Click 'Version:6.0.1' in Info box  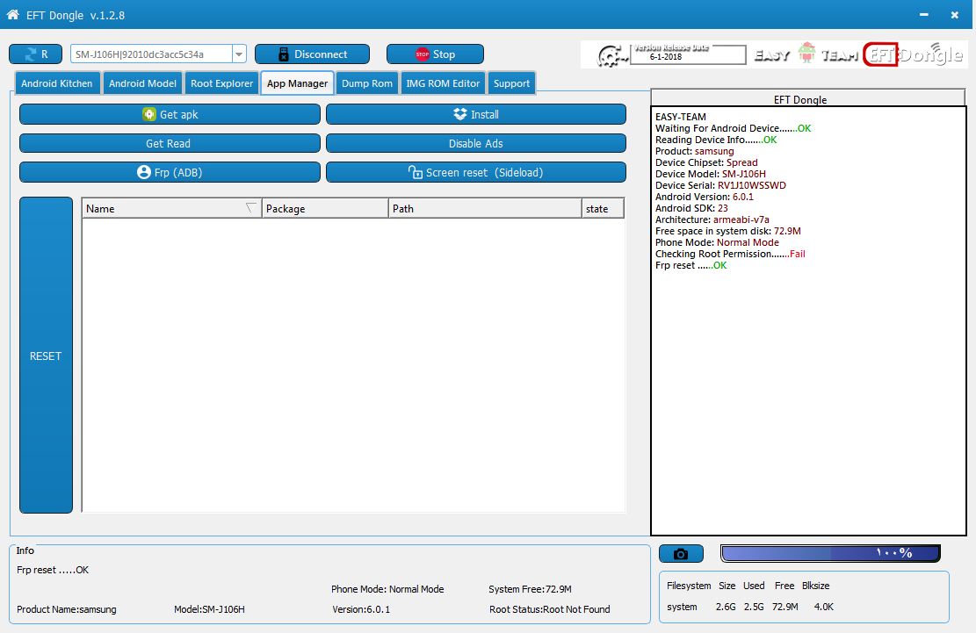point(361,609)
